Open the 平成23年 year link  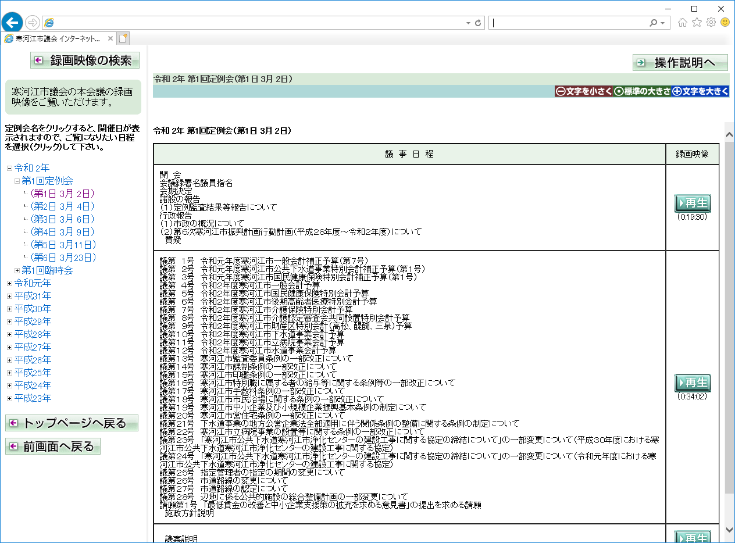coord(33,398)
